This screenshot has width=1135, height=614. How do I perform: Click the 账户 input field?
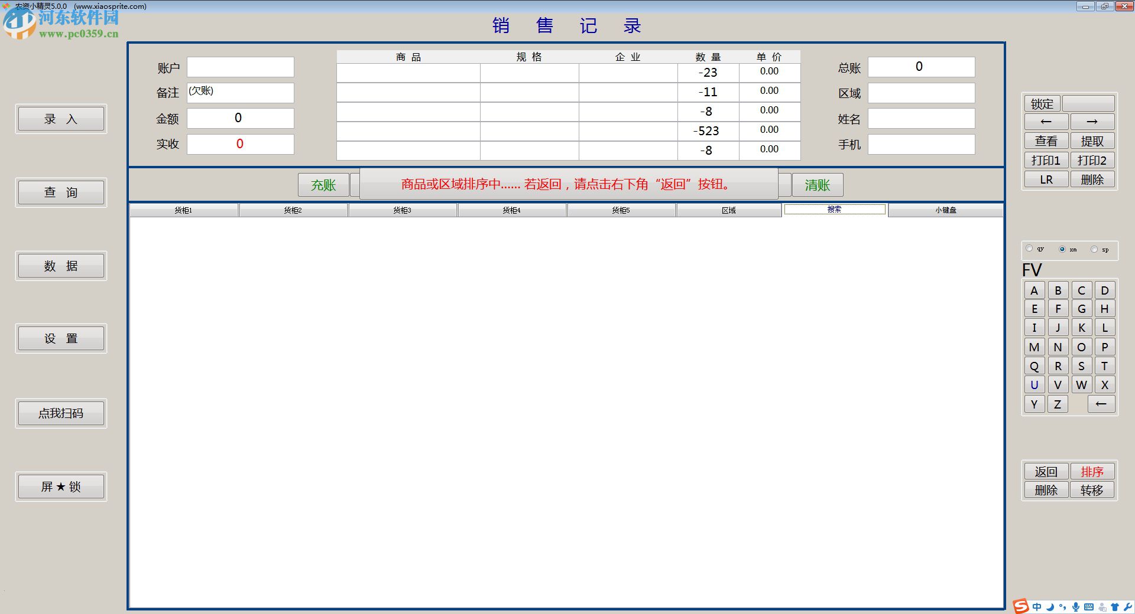pyautogui.click(x=241, y=67)
